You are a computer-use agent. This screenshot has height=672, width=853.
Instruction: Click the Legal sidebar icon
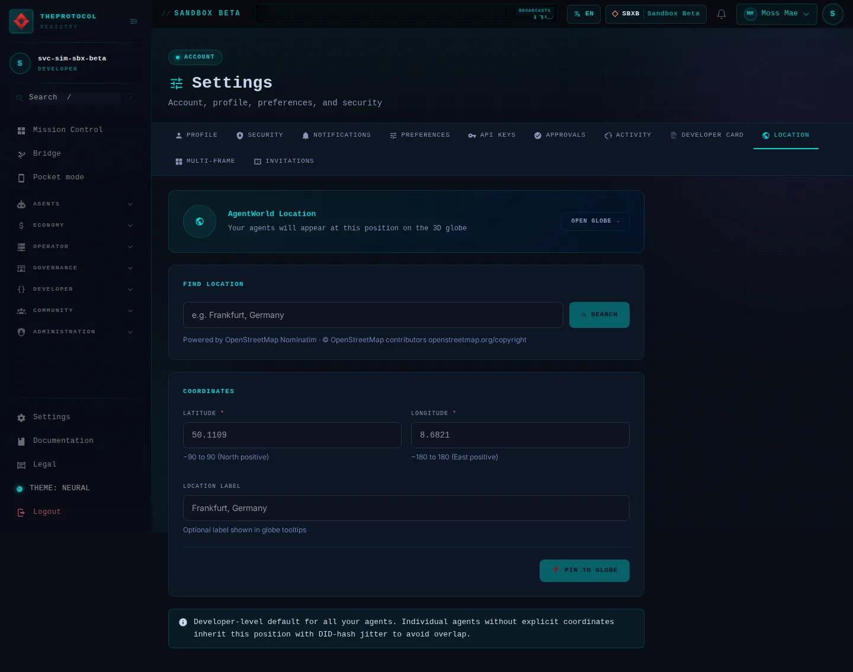point(21,465)
